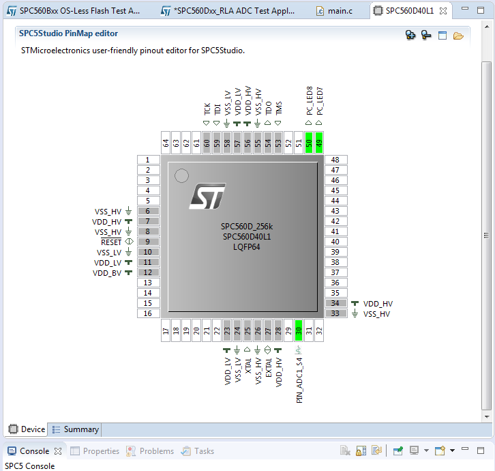The image size is (495, 471).
Task: Click the PC_LED8 signal label
Action: [x=310, y=100]
